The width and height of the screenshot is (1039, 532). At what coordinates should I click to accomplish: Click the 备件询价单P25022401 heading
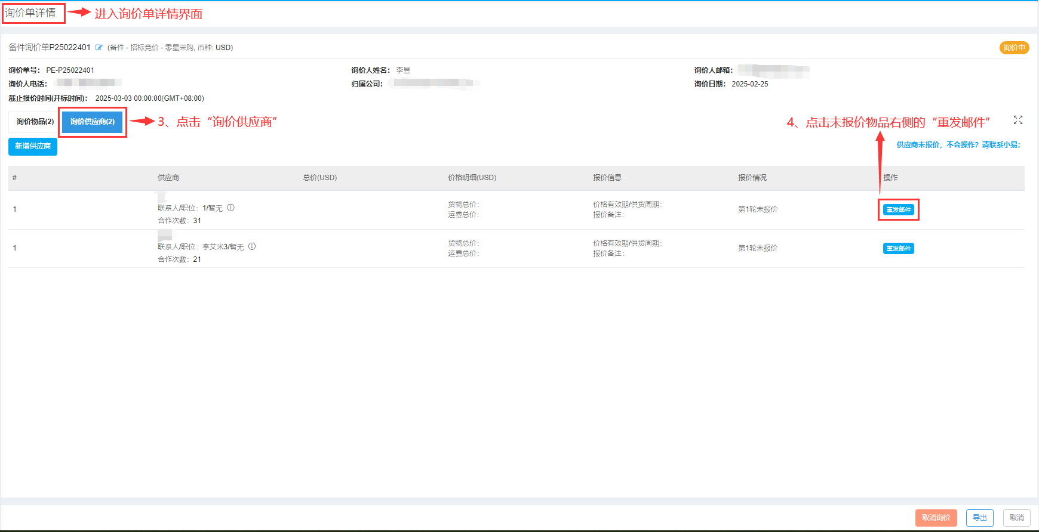(x=50, y=47)
